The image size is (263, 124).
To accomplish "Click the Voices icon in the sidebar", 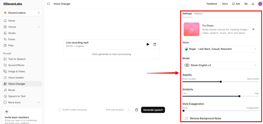I will 5,27.
